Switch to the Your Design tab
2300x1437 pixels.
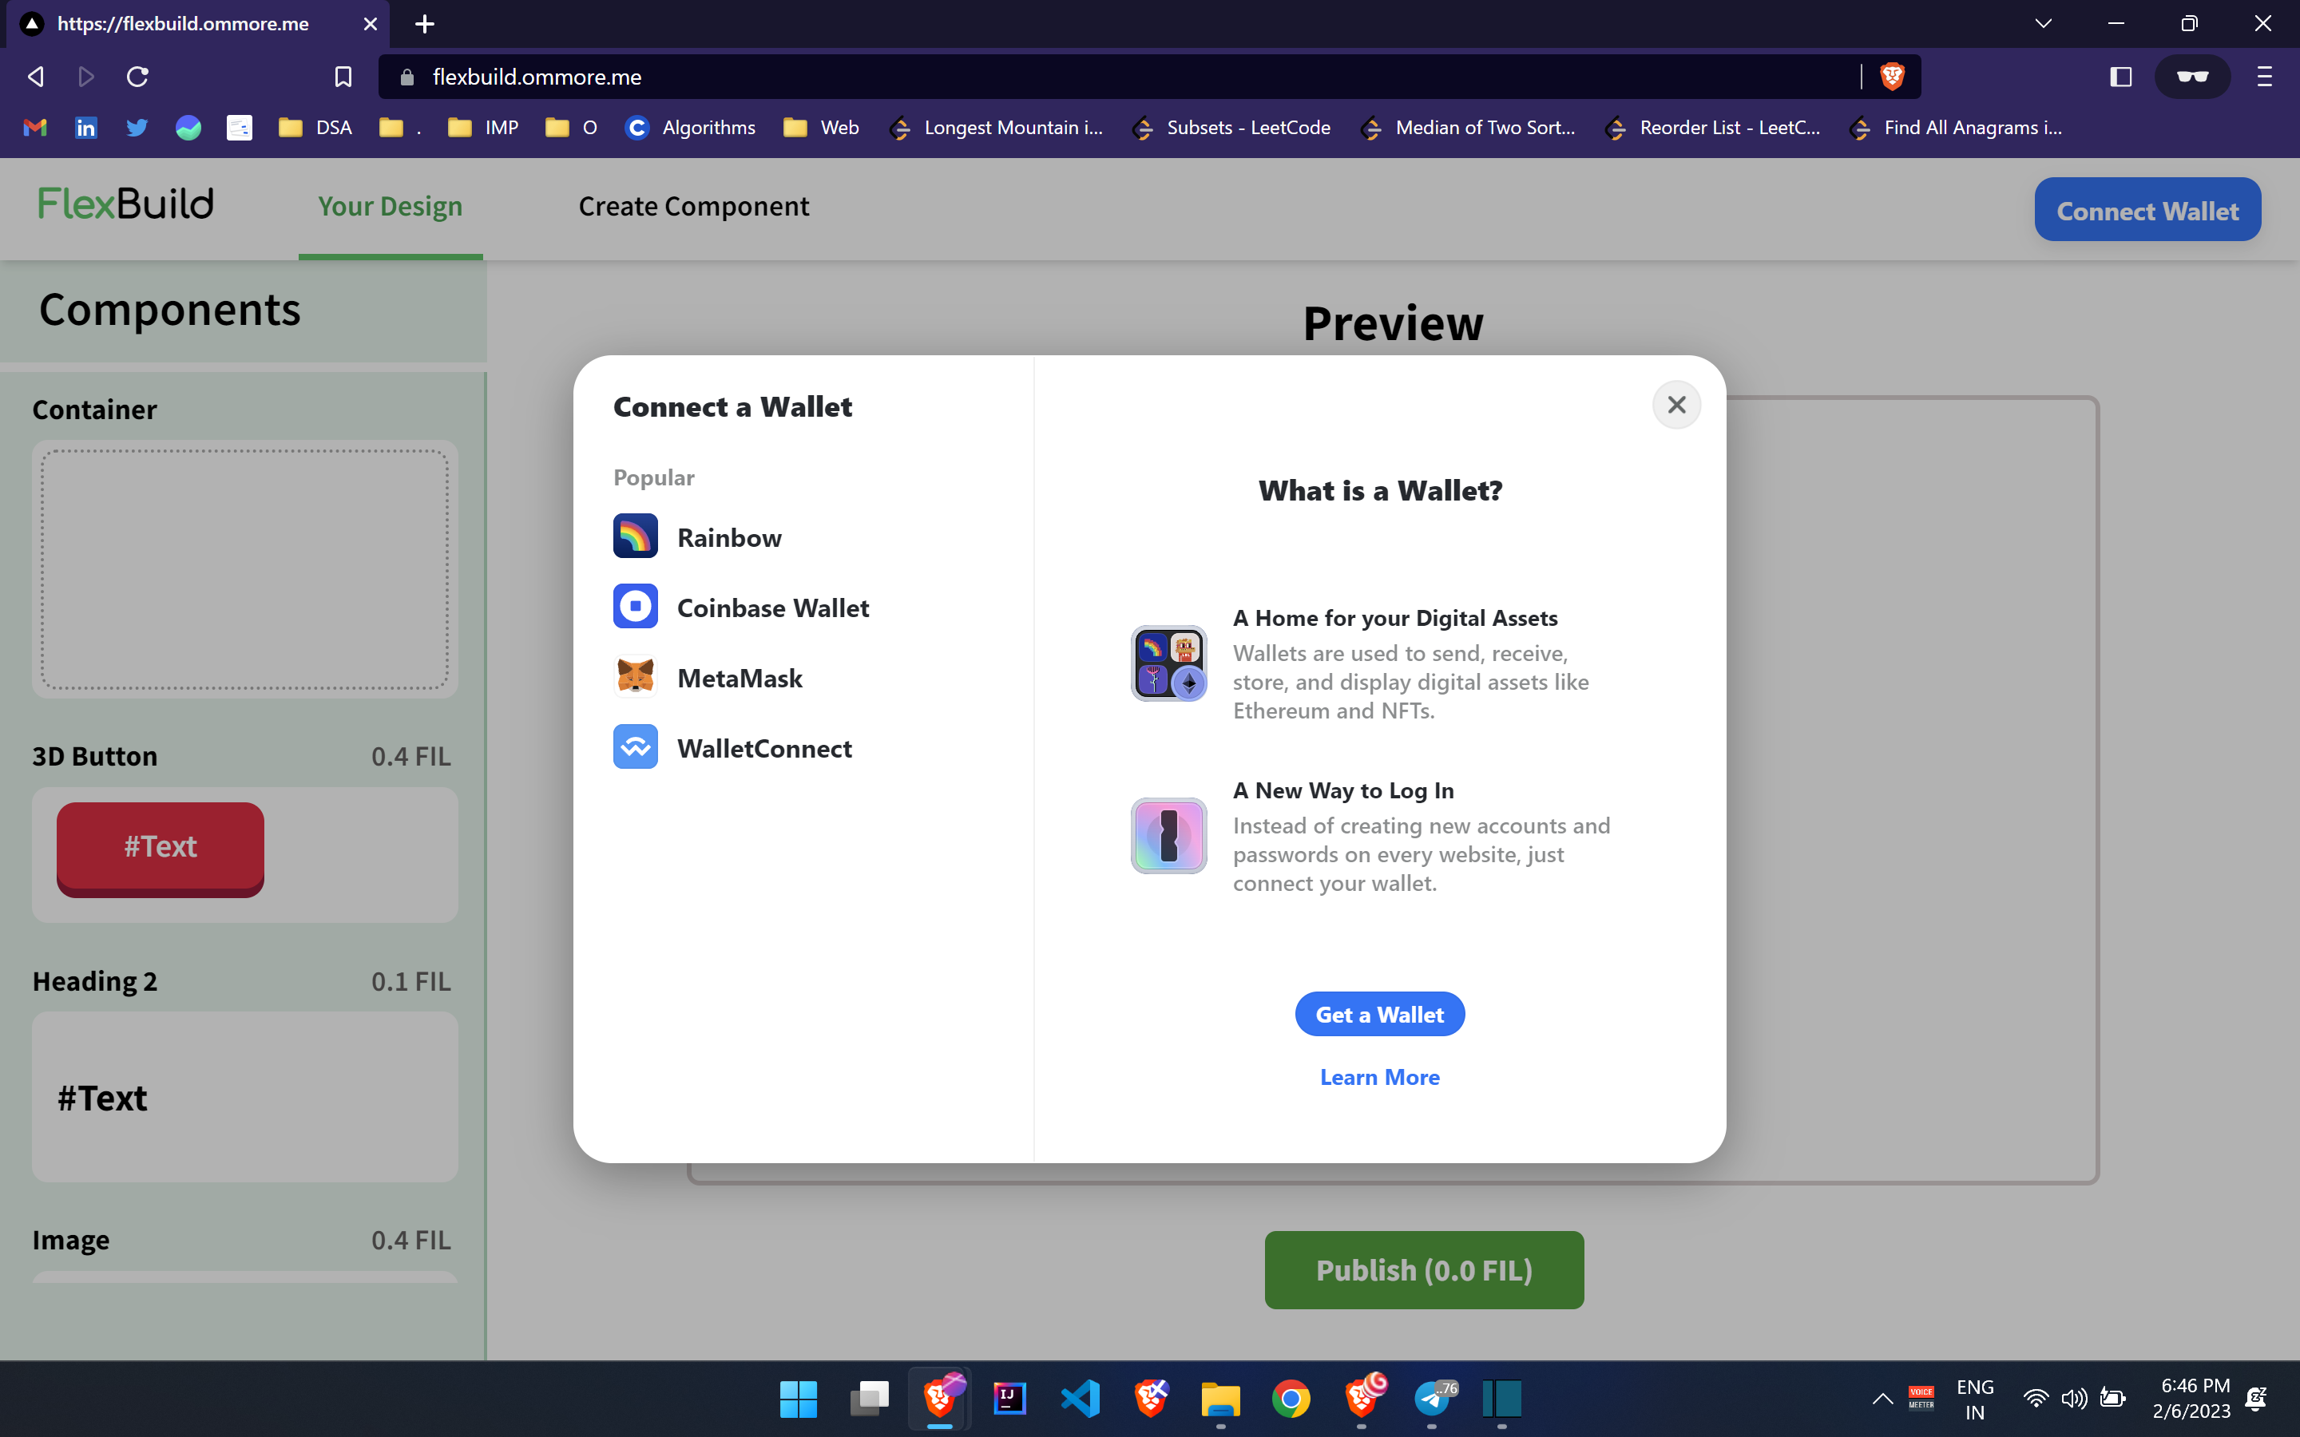(391, 206)
